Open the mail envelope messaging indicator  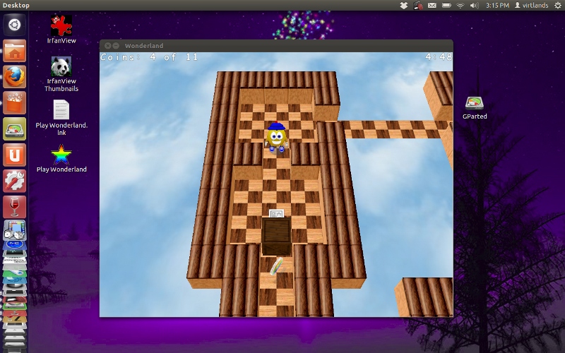[x=432, y=6]
